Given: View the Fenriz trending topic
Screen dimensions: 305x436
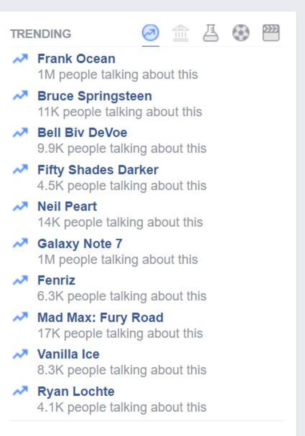Looking at the screenshot, I should 56,280.
